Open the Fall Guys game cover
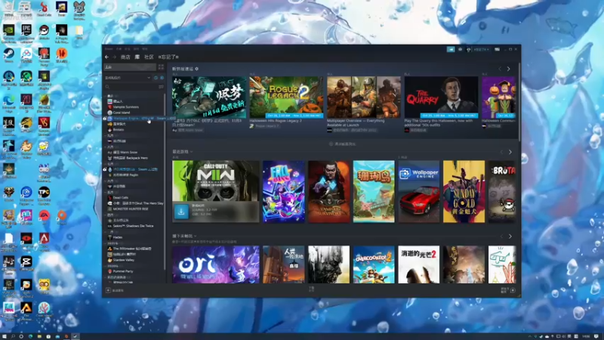Image resolution: width=604 pixels, height=340 pixels. coord(284,192)
